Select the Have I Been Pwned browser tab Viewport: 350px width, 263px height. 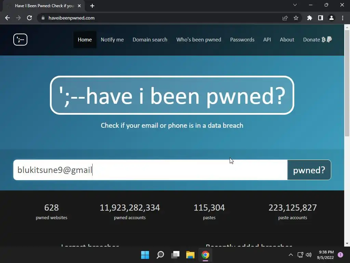pos(44,6)
